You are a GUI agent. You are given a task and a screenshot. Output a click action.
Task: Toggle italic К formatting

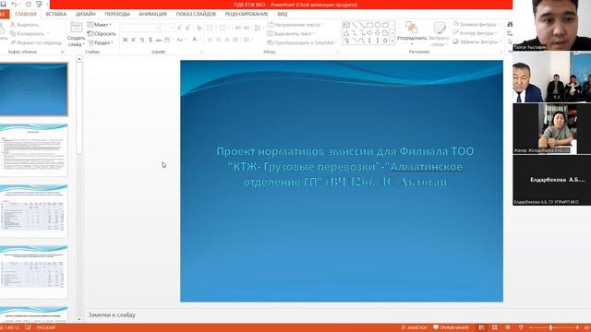133,40
